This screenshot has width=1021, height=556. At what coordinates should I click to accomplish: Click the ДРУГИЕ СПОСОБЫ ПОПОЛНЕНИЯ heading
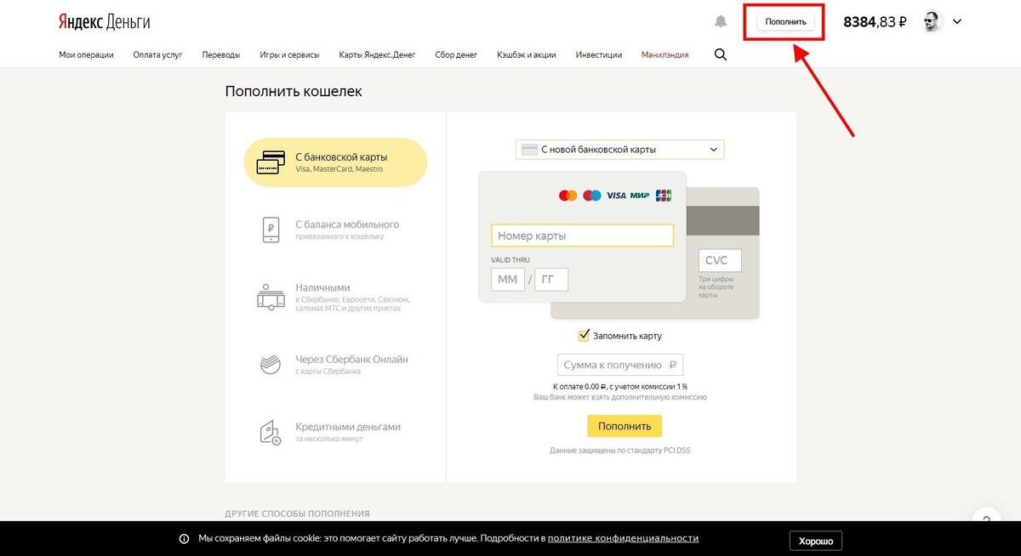click(x=298, y=513)
